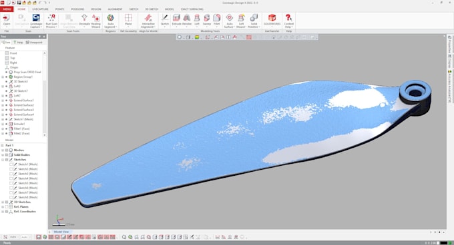This screenshot has height=245, width=454.
Task: Toggle visibility checkbox for Sketch8 (Mesh)
Action: pos(11,197)
